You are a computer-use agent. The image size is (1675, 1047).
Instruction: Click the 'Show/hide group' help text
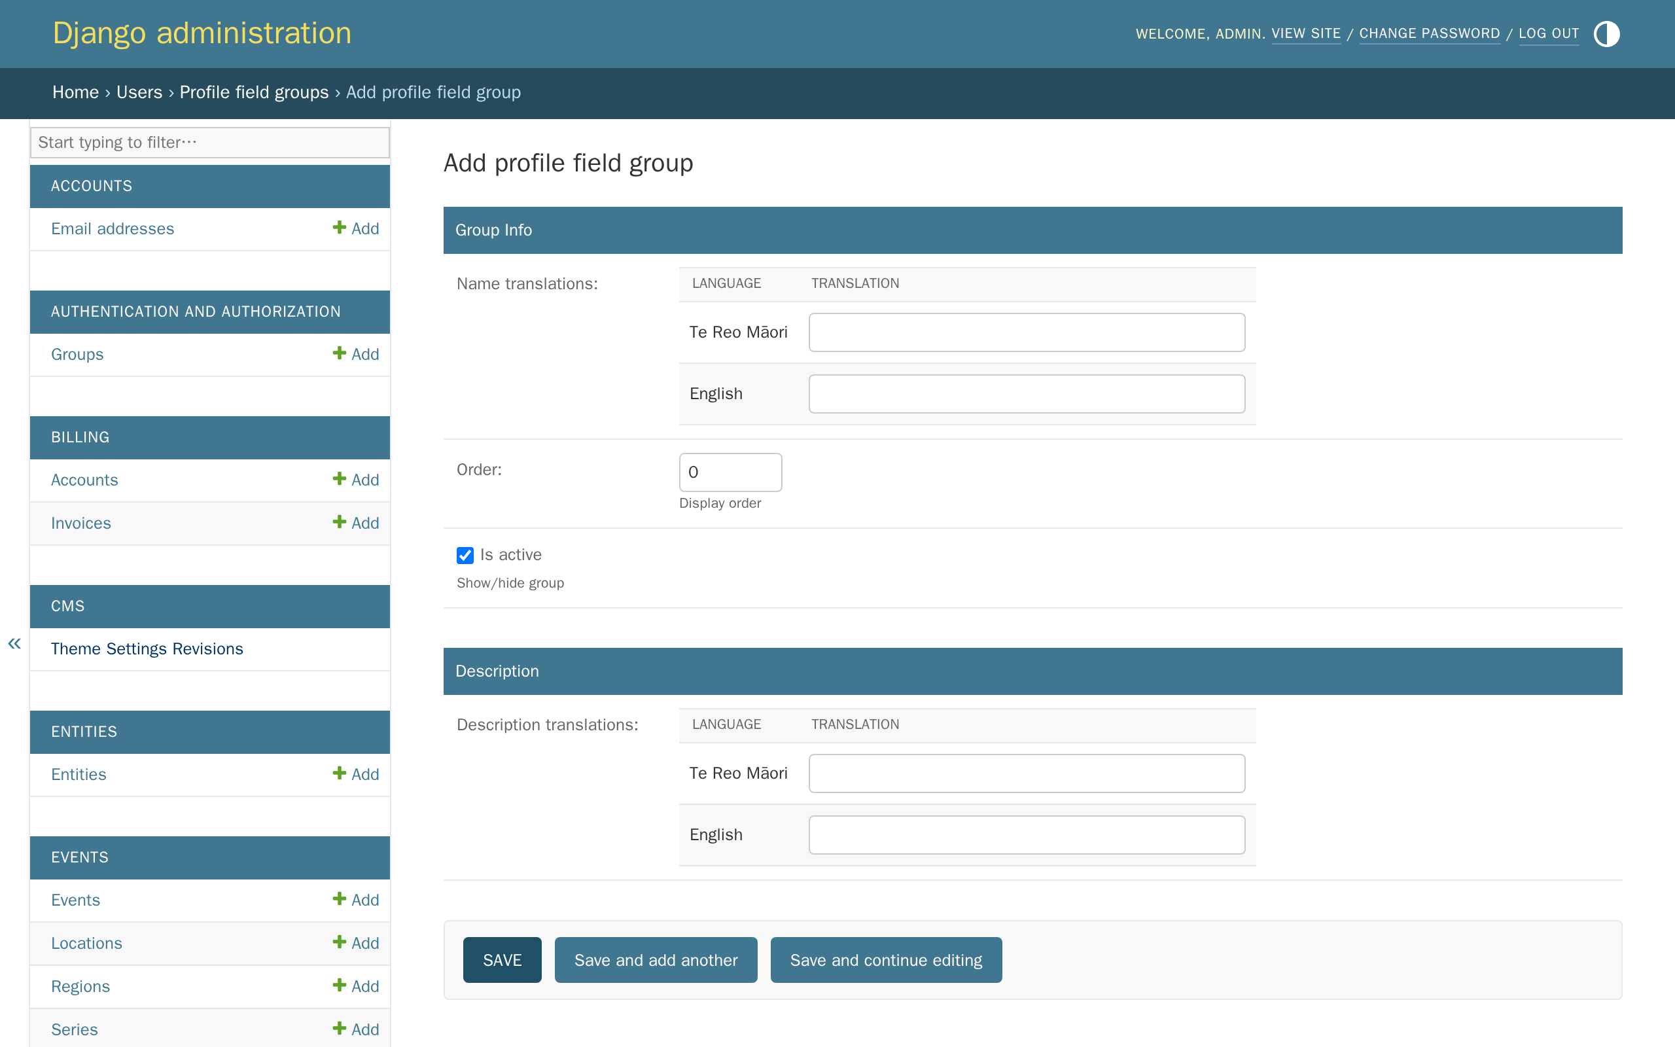(510, 583)
